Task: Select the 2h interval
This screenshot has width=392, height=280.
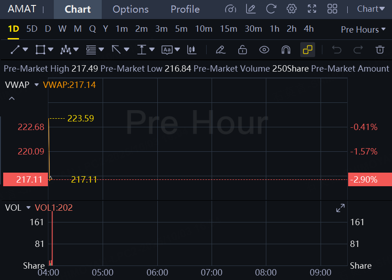Action: click(292, 29)
